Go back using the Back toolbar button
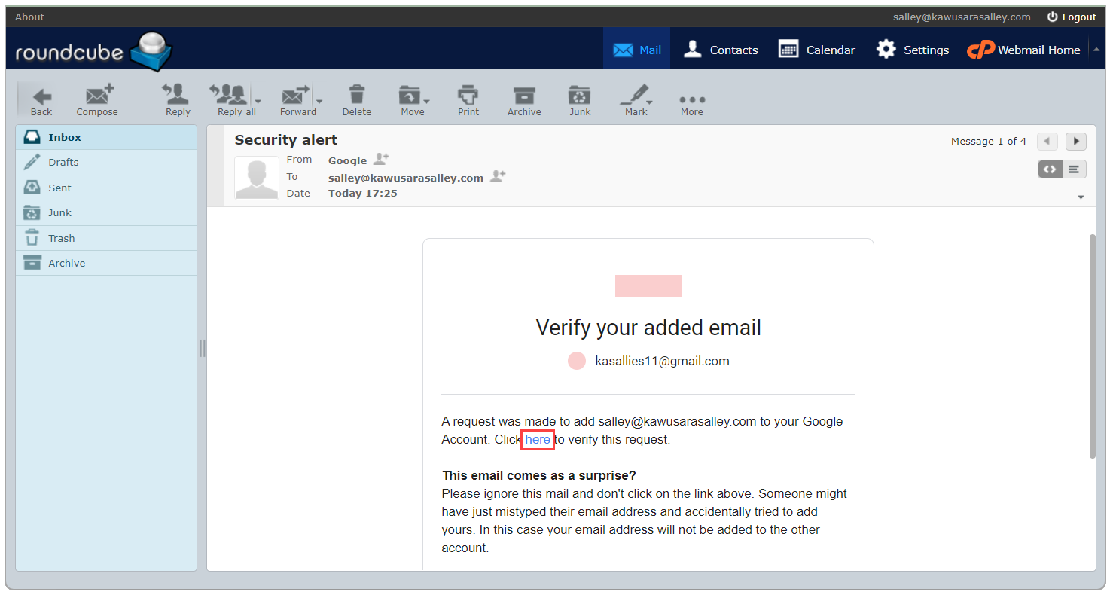The image size is (1110, 595). coord(41,101)
